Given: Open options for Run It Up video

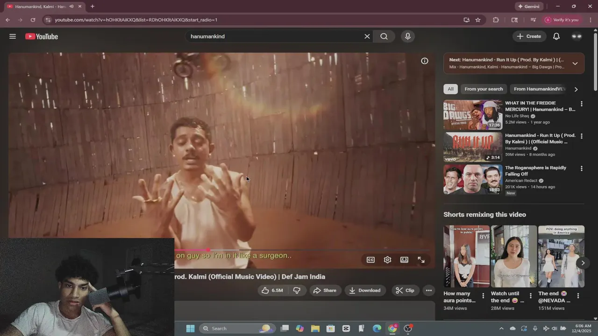Looking at the screenshot, I should tap(582, 136).
